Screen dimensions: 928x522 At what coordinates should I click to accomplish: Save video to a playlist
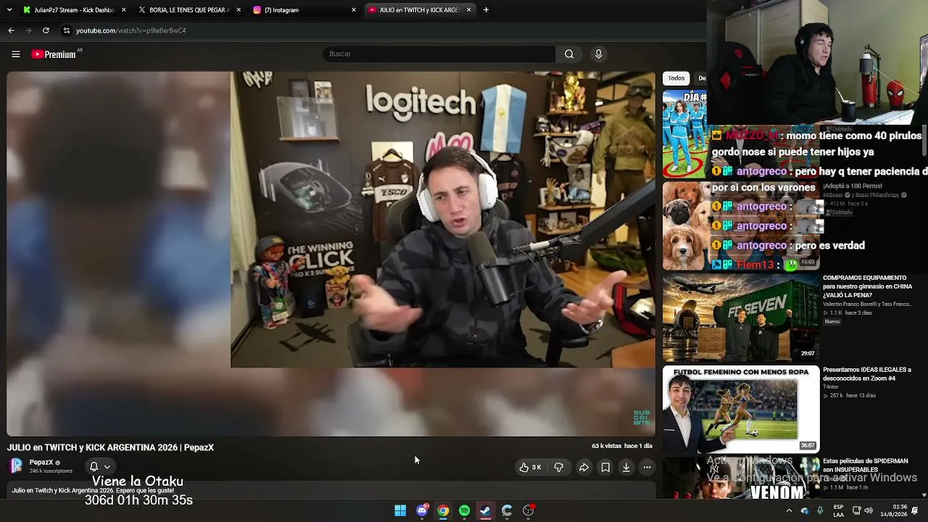(605, 468)
